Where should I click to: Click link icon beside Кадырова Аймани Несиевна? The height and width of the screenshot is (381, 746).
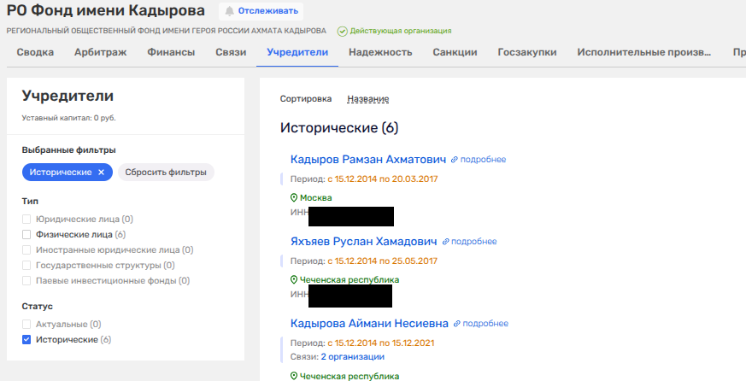click(x=457, y=324)
